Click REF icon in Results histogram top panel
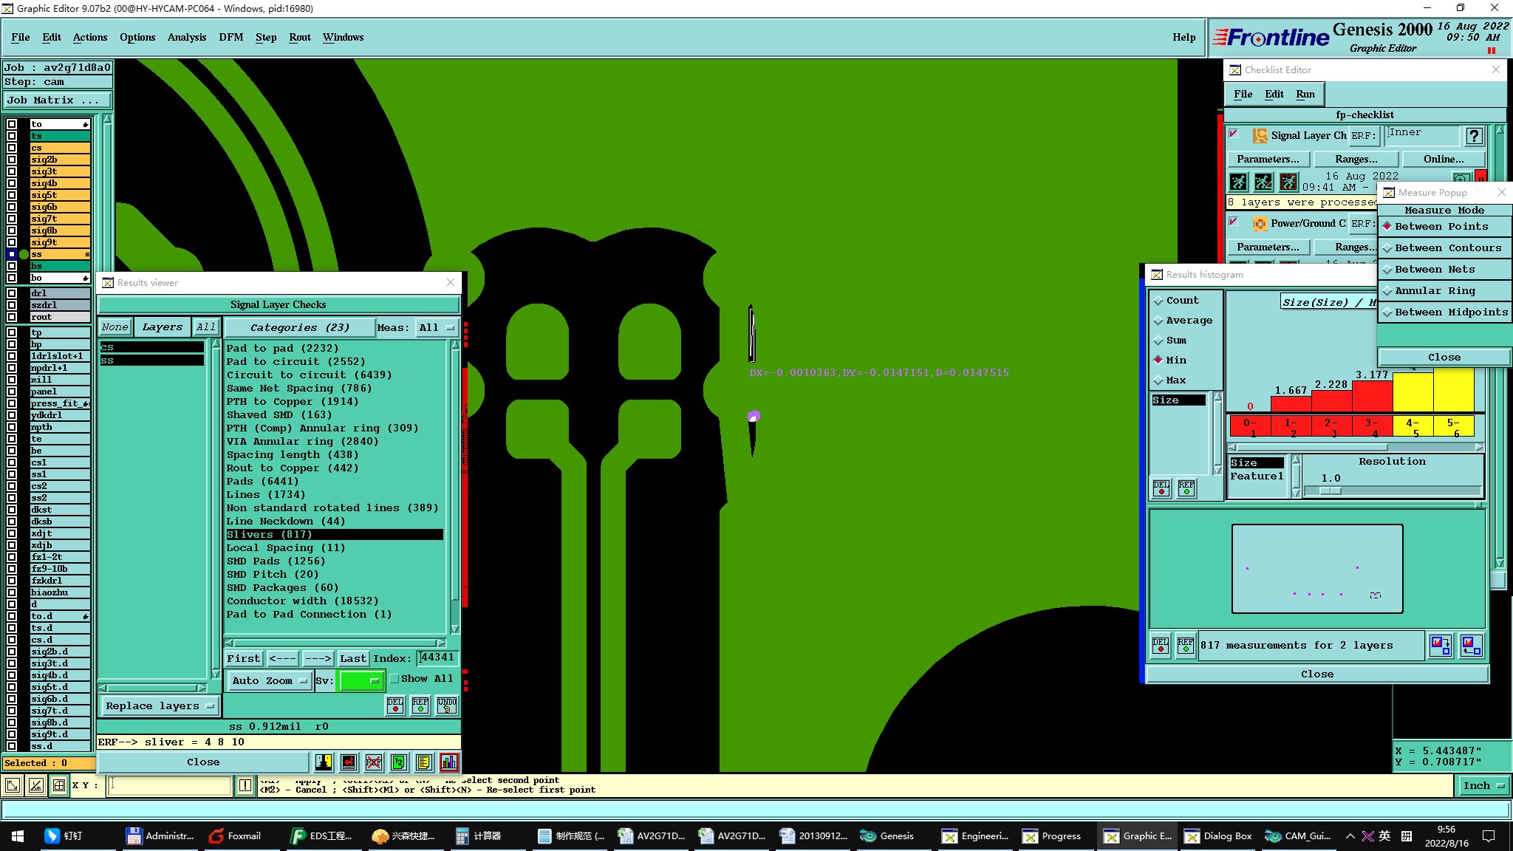Screen dimensions: 1513x851 point(1186,488)
